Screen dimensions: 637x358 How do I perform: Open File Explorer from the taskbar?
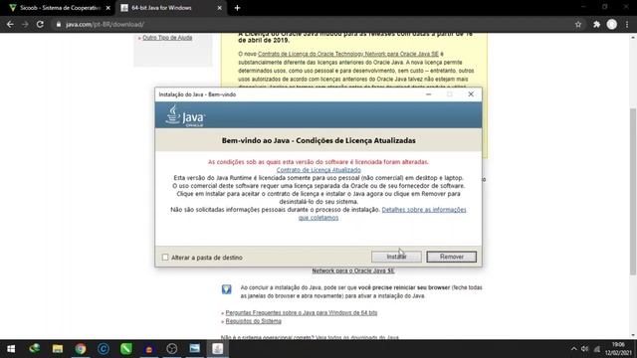pos(58,349)
